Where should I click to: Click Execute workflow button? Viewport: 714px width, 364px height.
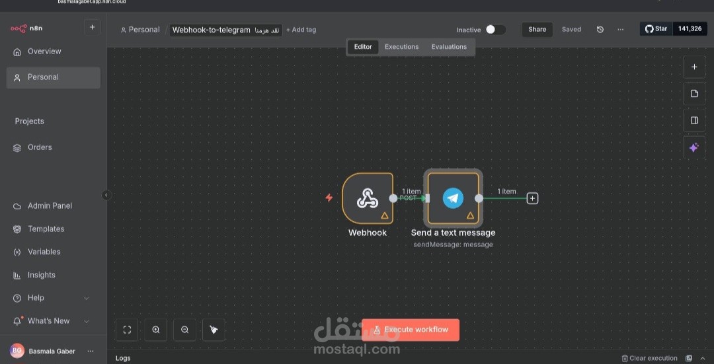click(x=411, y=330)
